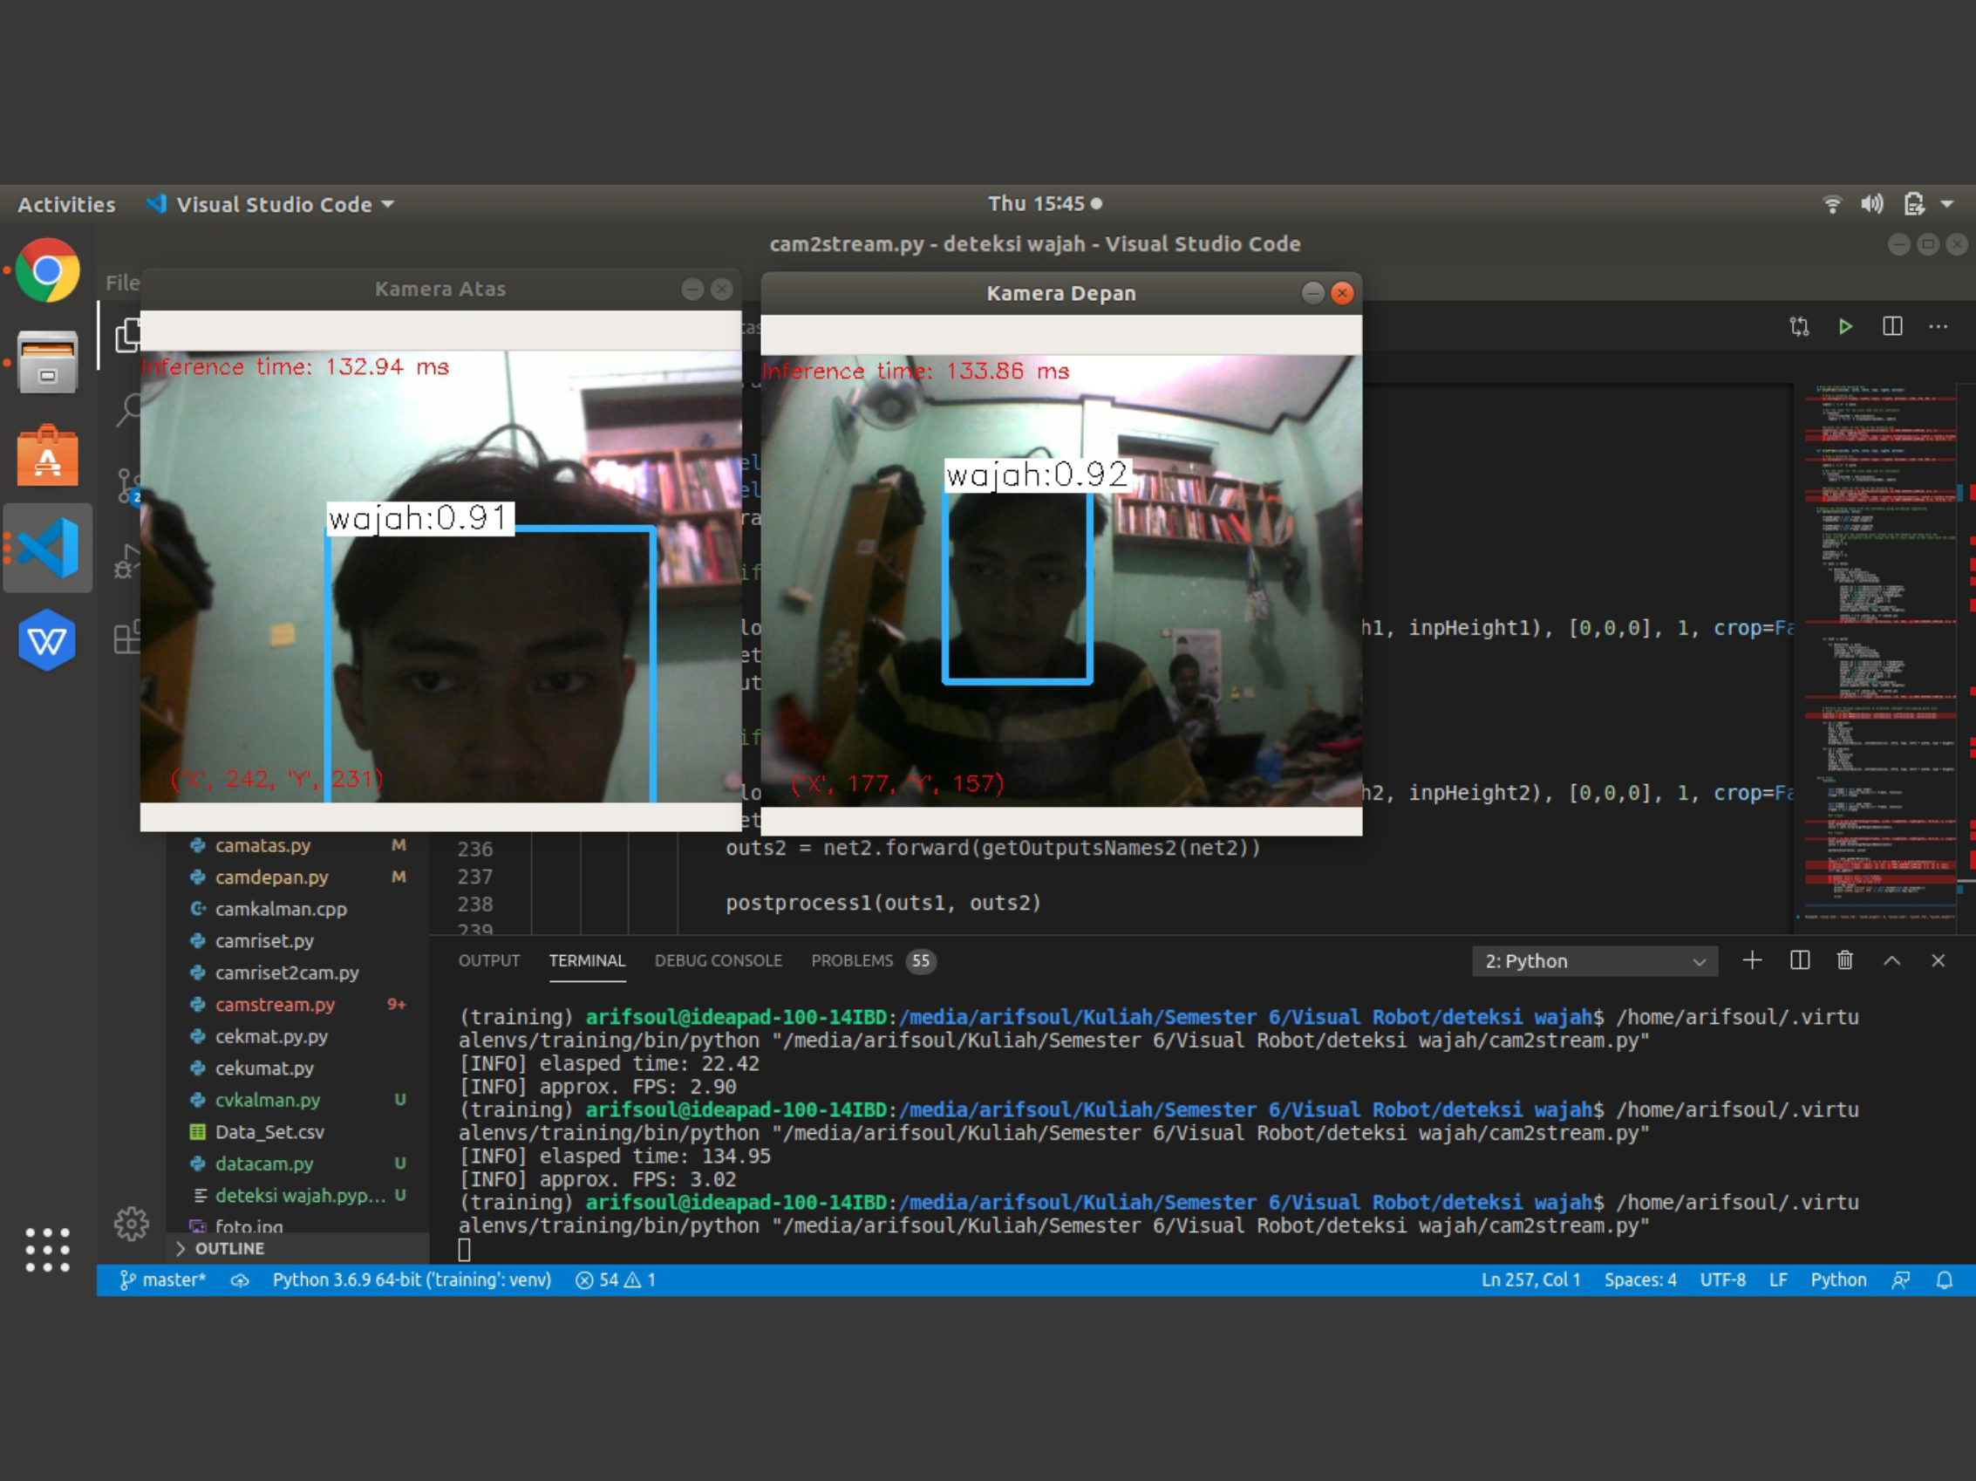The image size is (1976, 1481).
Task: Add a new terminal with plus icon
Action: [1752, 960]
